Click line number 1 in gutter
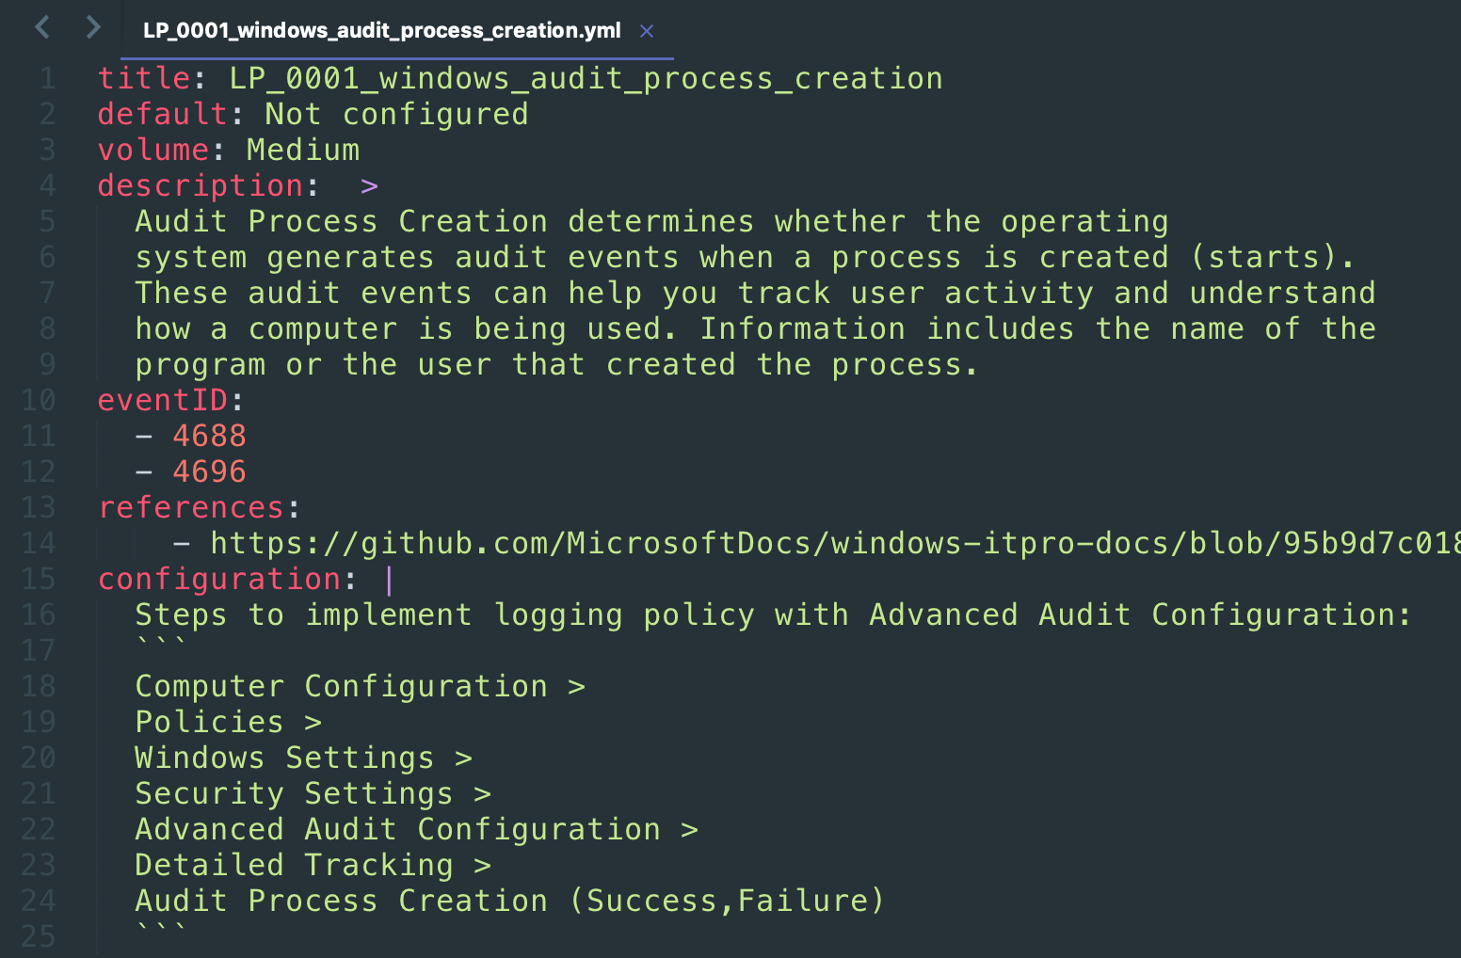This screenshot has width=1461, height=958. coord(48,78)
